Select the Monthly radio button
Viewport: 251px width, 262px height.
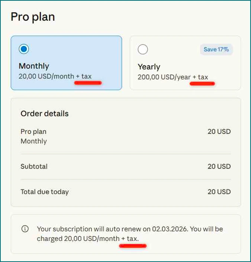coord(24,49)
